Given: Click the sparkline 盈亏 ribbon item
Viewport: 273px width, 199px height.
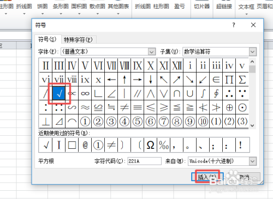Looking at the screenshot, I should pos(179,7).
